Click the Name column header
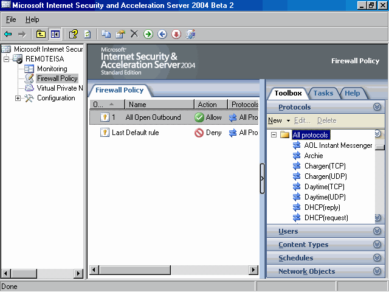Viewport: 389px width, 292px height. tap(158, 105)
